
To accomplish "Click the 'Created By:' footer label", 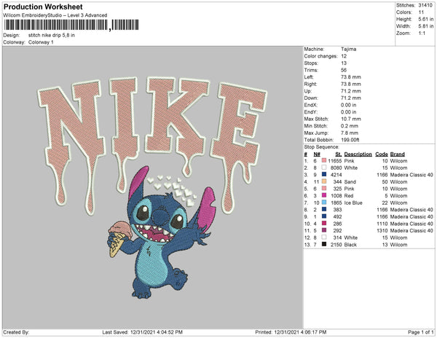I will [16, 332].
